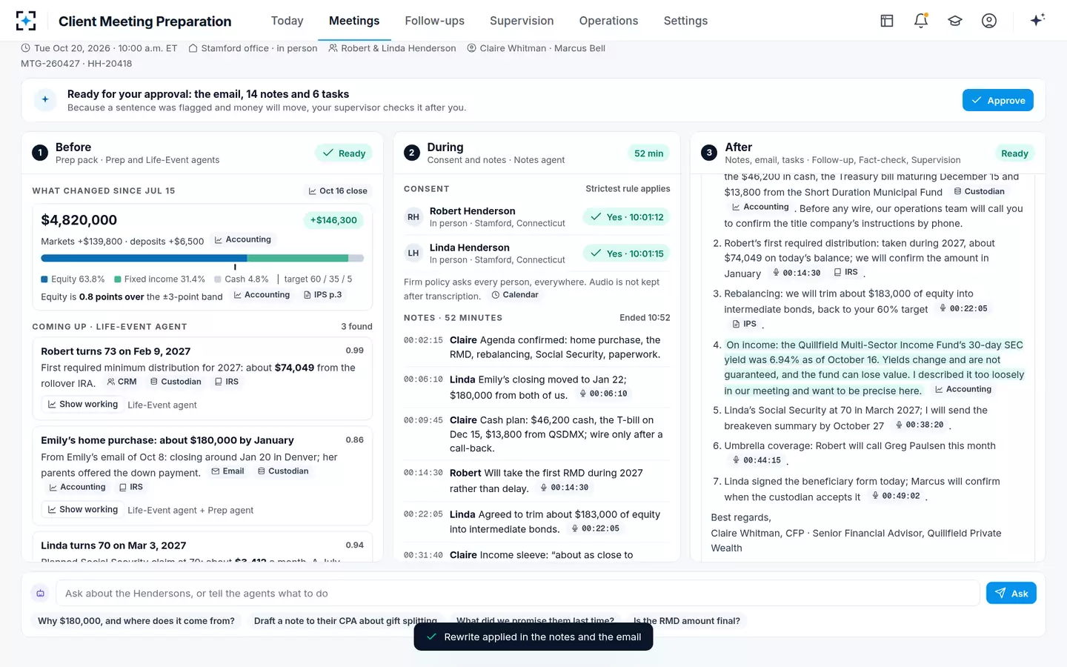This screenshot has width=1067, height=667.
Task: Click the Oct 16 close chip
Action: (338, 191)
